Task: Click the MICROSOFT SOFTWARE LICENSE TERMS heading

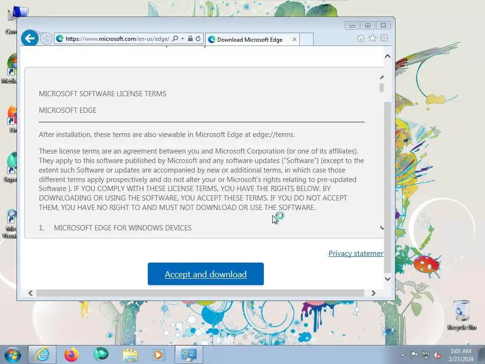Action: (102, 94)
